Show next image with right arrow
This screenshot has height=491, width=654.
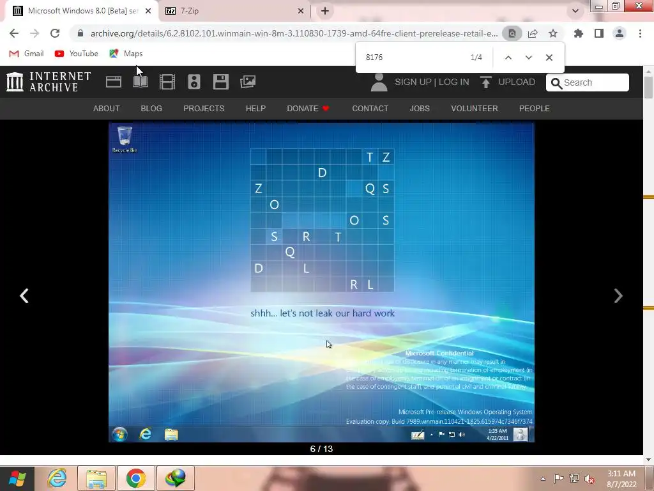tap(618, 295)
